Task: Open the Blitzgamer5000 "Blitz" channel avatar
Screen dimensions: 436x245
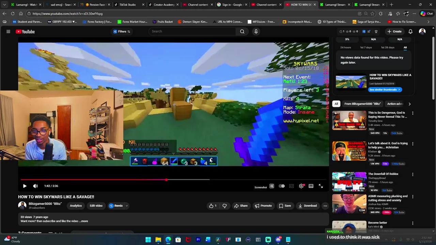Action: (22, 205)
